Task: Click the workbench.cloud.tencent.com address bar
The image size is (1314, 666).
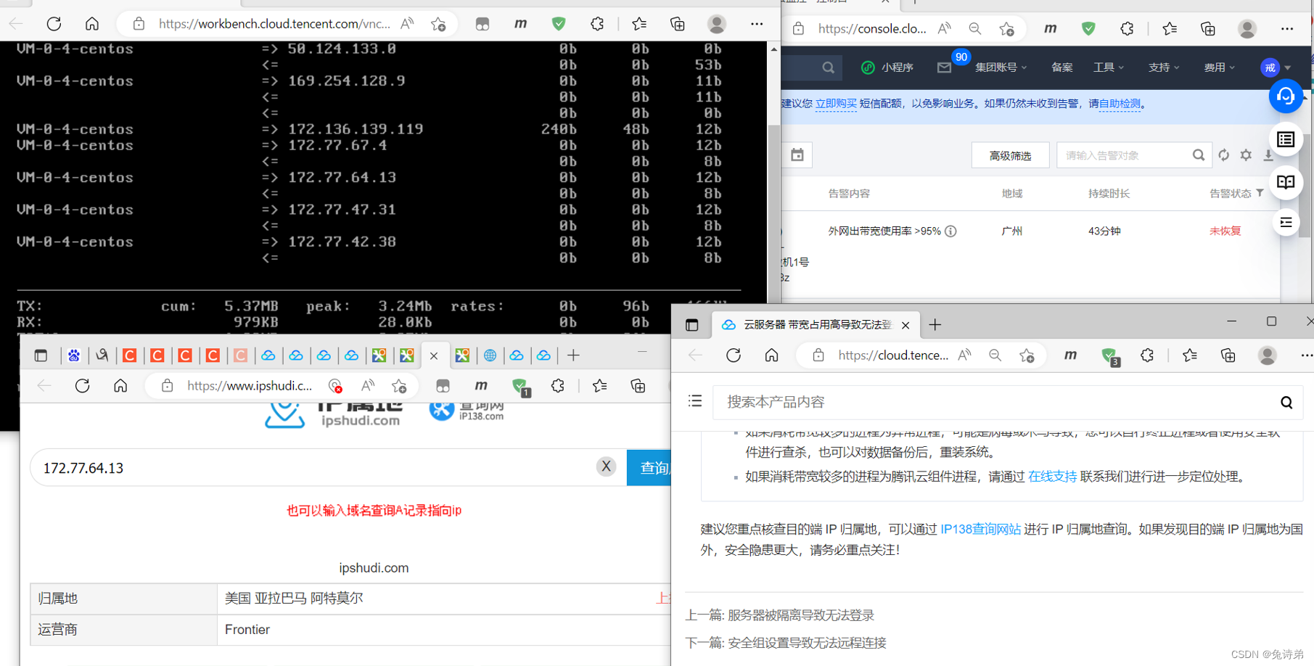Action: (x=274, y=24)
